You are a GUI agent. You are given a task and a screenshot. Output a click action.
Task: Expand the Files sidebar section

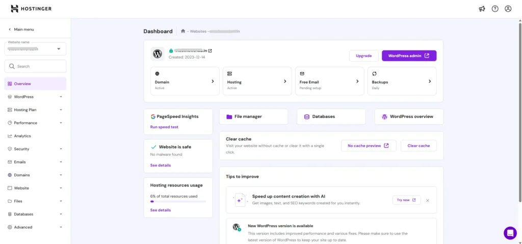click(x=61, y=201)
